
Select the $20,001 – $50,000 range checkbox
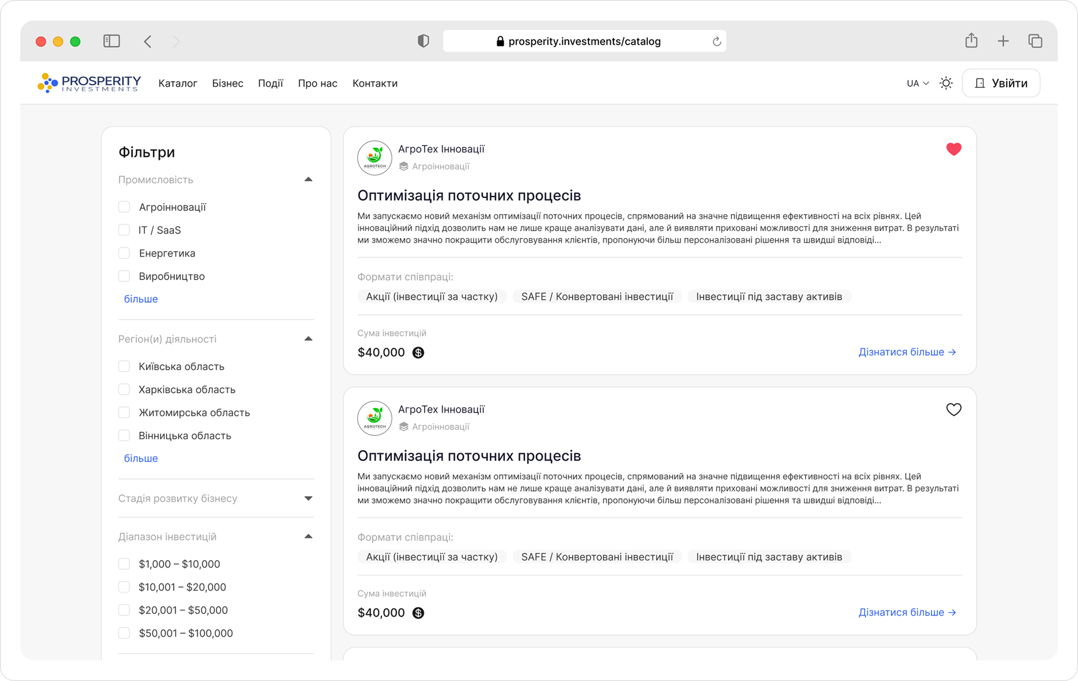point(124,610)
